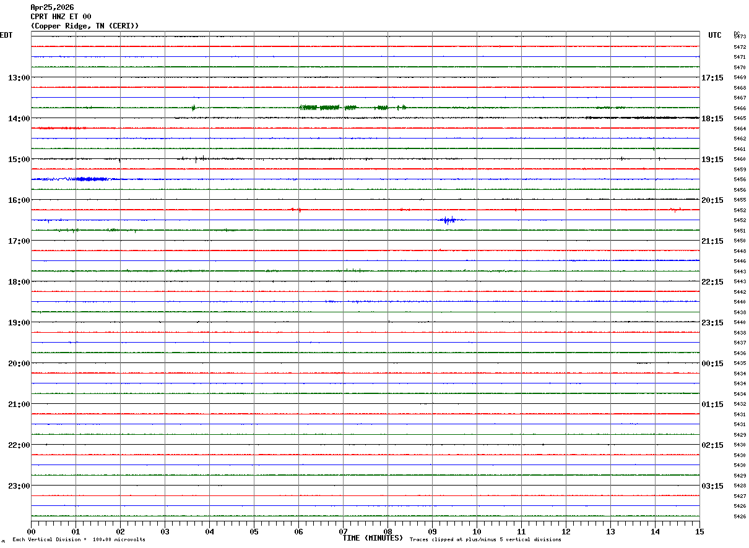Image resolution: width=749 pixels, height=548 pixels.
Task: Click the '23:15' UTC time label
Action: coord(712,323)
